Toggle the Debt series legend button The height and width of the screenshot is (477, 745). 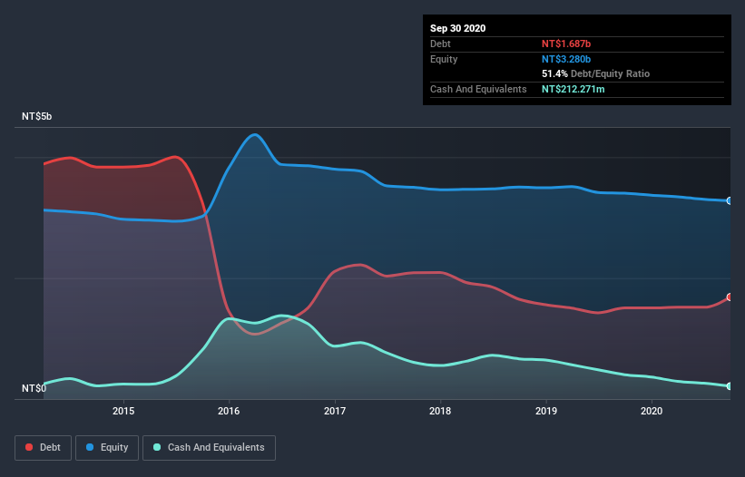[44, 448]
